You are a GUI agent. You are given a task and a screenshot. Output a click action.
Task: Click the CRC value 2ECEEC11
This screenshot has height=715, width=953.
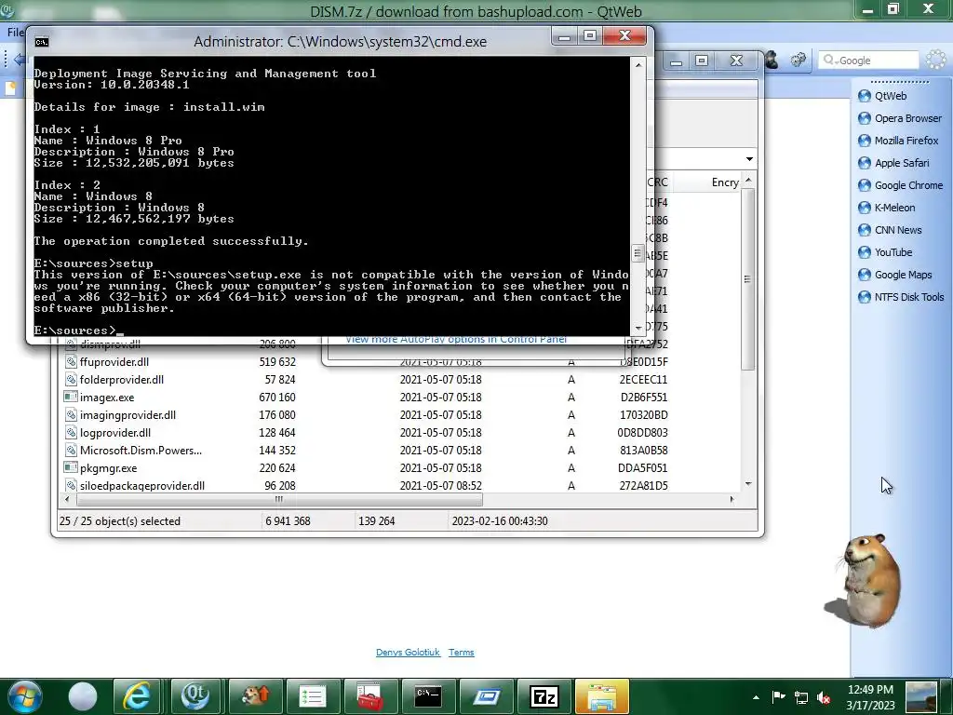(643, 380)
